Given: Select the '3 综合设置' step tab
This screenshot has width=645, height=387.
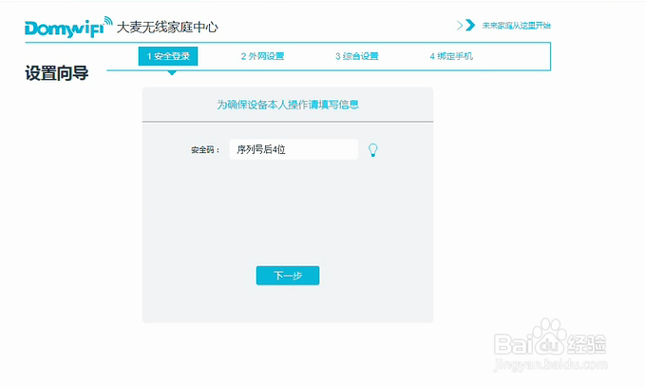Looking at the screenshot, I should pyautogui.click(x=356, y=56).
